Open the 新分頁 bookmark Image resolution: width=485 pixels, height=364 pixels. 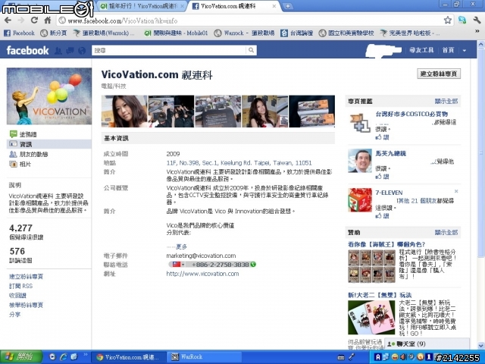(54, 33)
